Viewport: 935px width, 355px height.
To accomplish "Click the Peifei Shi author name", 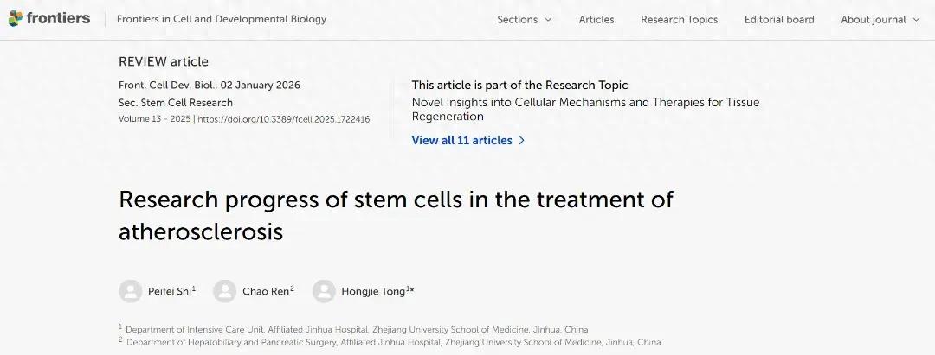I will click(168, 291).
